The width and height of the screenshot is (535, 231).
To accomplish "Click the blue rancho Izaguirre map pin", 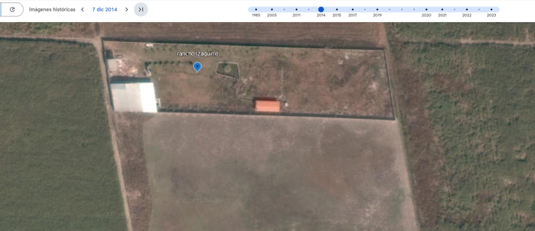I will [197, 67].
